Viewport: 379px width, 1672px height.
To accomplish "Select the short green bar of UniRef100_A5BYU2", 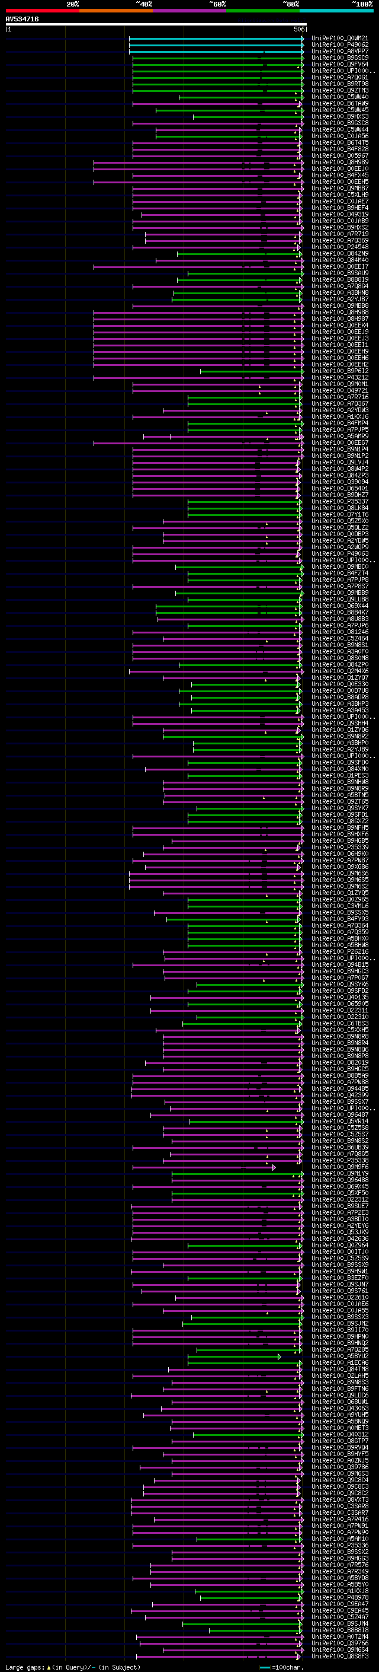I will 235,1356.
